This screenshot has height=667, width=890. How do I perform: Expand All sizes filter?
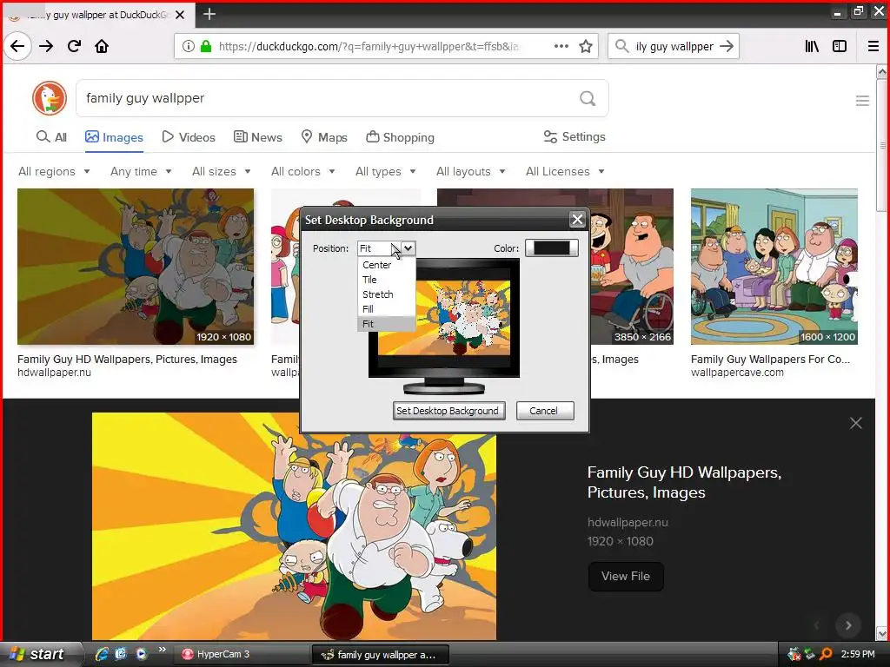click(222, 171)
